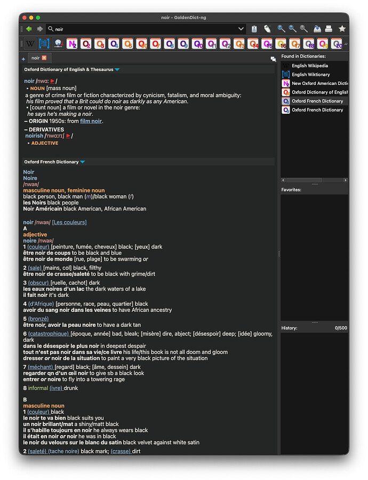Go back with the green back arrow

pos(29,29)
